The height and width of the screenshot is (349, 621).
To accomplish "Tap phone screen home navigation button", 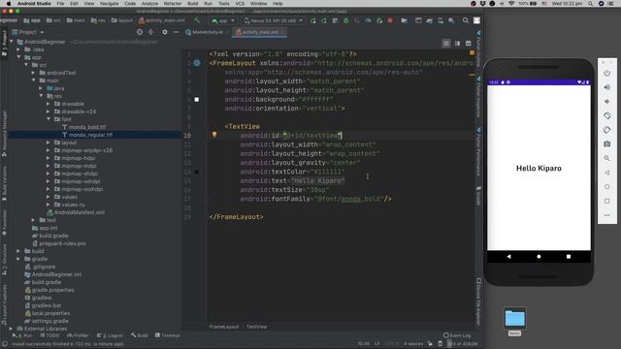I will coord(539,256).
